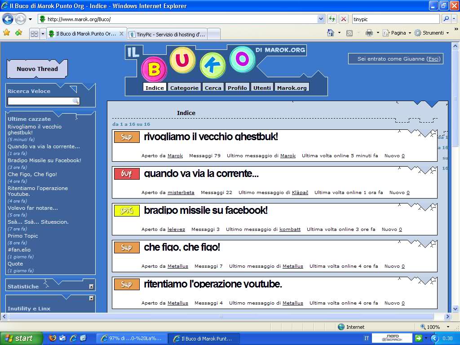Click the RSS feeds icon
460x345 pixels.
point(349,33)
